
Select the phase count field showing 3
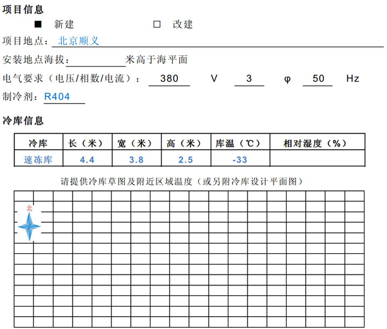(x=249, y=78)
